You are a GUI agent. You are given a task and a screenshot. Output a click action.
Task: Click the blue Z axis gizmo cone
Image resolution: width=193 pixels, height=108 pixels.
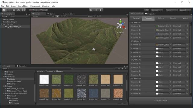click(x=123, y=23)
